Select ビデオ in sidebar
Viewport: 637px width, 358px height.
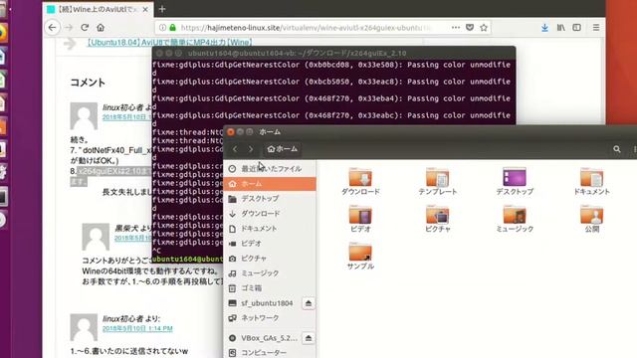pos(270,243)
